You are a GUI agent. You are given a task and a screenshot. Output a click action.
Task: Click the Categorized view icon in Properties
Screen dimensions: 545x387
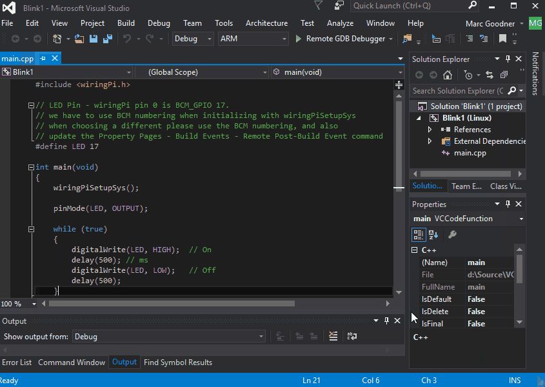[419, 235]
